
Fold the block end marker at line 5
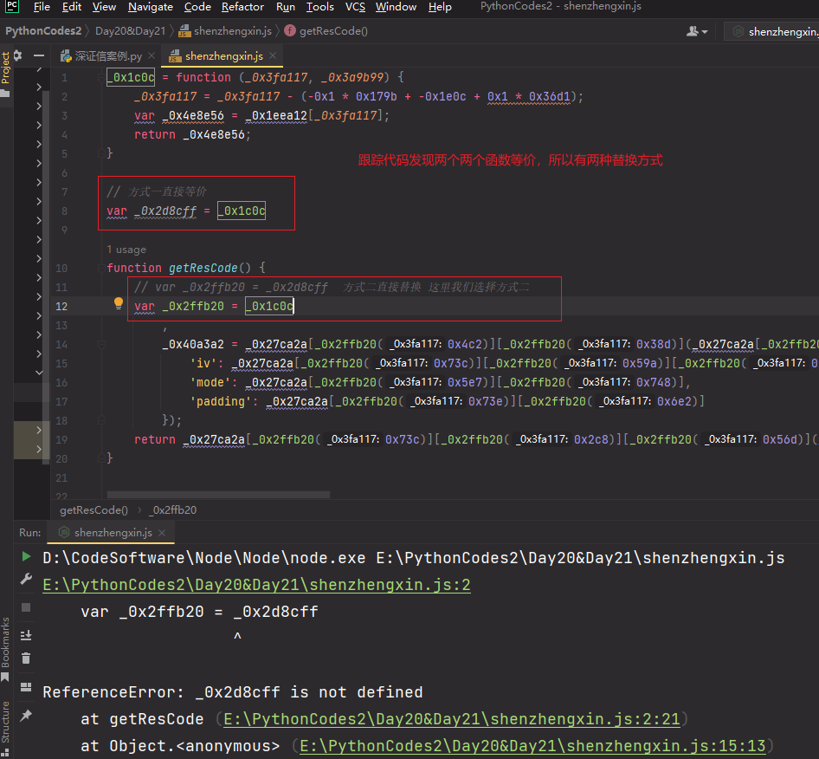pos(101,153)
